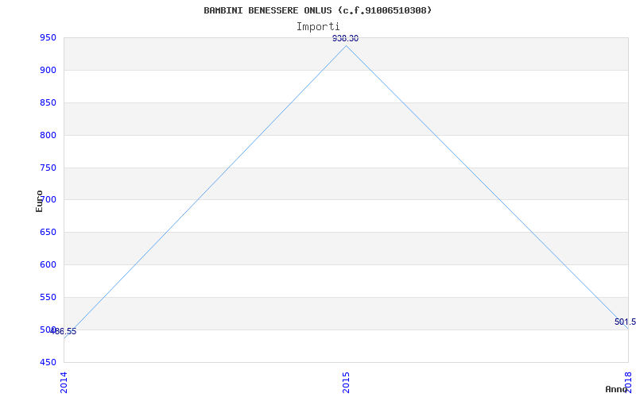Click the 'Anno' x-axis title

click(x=617, y=389)
